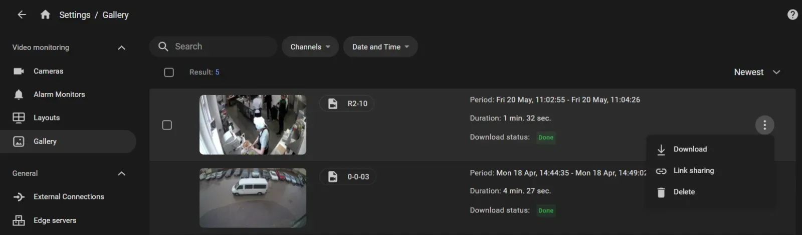Image resolution: width=802 pixels, height=235 pixels.
Task: Open the Newest sort dropdown
Action: pos(757,72)
